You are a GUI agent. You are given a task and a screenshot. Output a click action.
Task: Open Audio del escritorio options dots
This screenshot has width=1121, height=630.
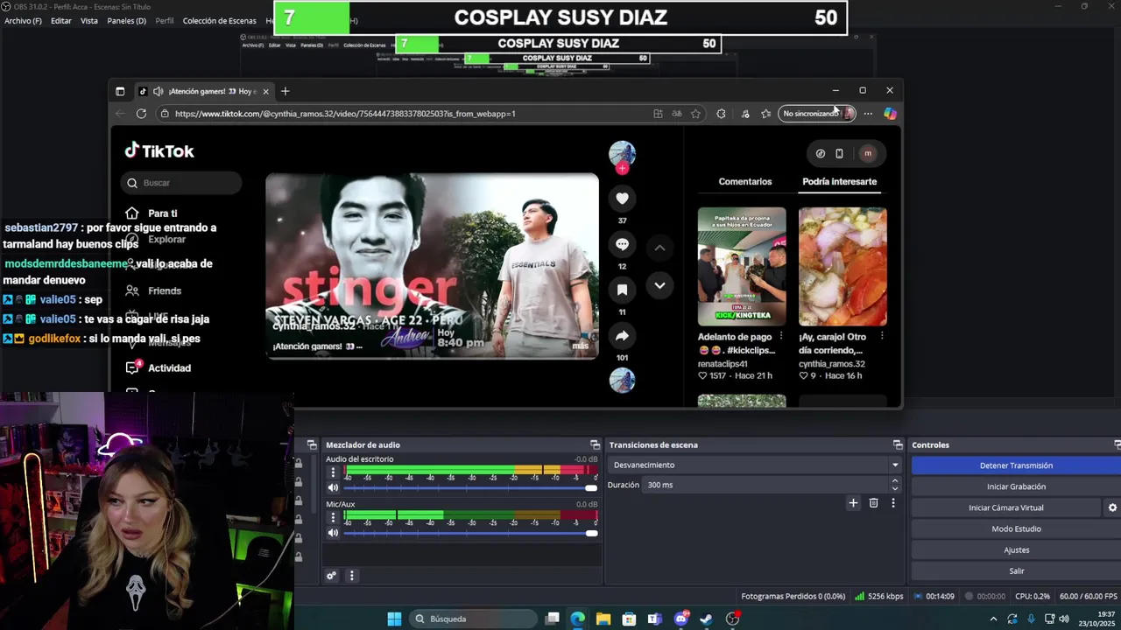[333, 472]
